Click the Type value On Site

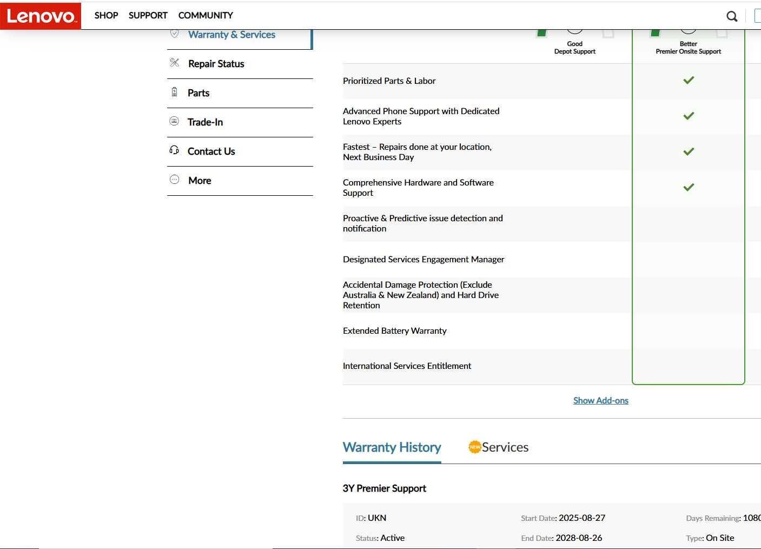pyautogui.click(x=720, y=538)
